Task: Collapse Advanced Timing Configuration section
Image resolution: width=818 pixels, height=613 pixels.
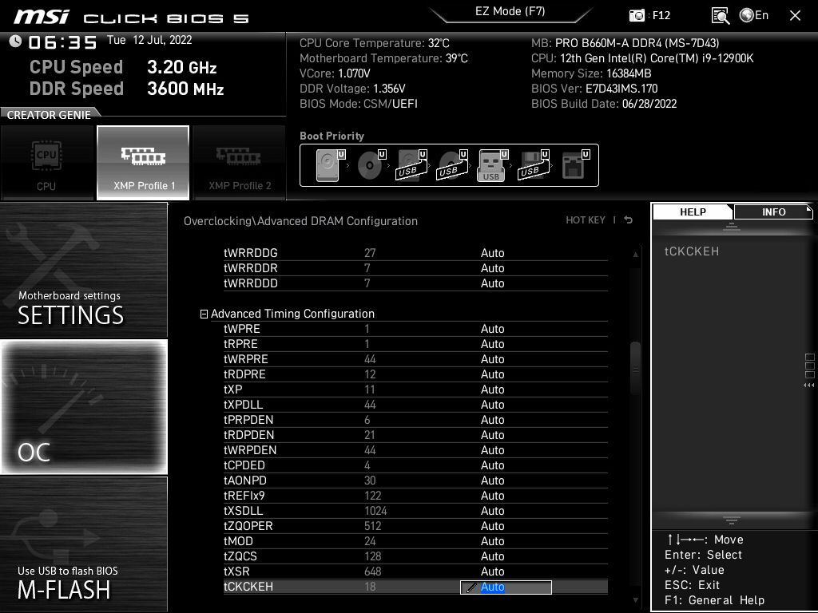Action: pyautogui.click(x=204, y=314)
